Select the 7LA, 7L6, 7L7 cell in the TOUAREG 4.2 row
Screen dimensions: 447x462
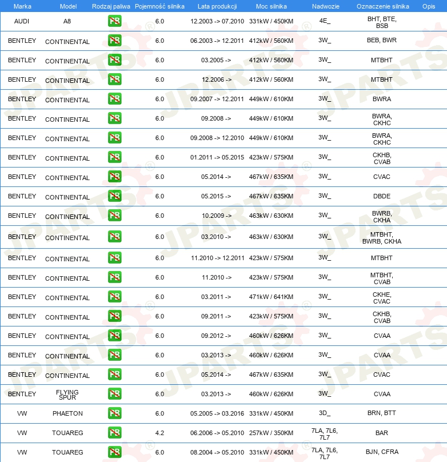[325, 434]
